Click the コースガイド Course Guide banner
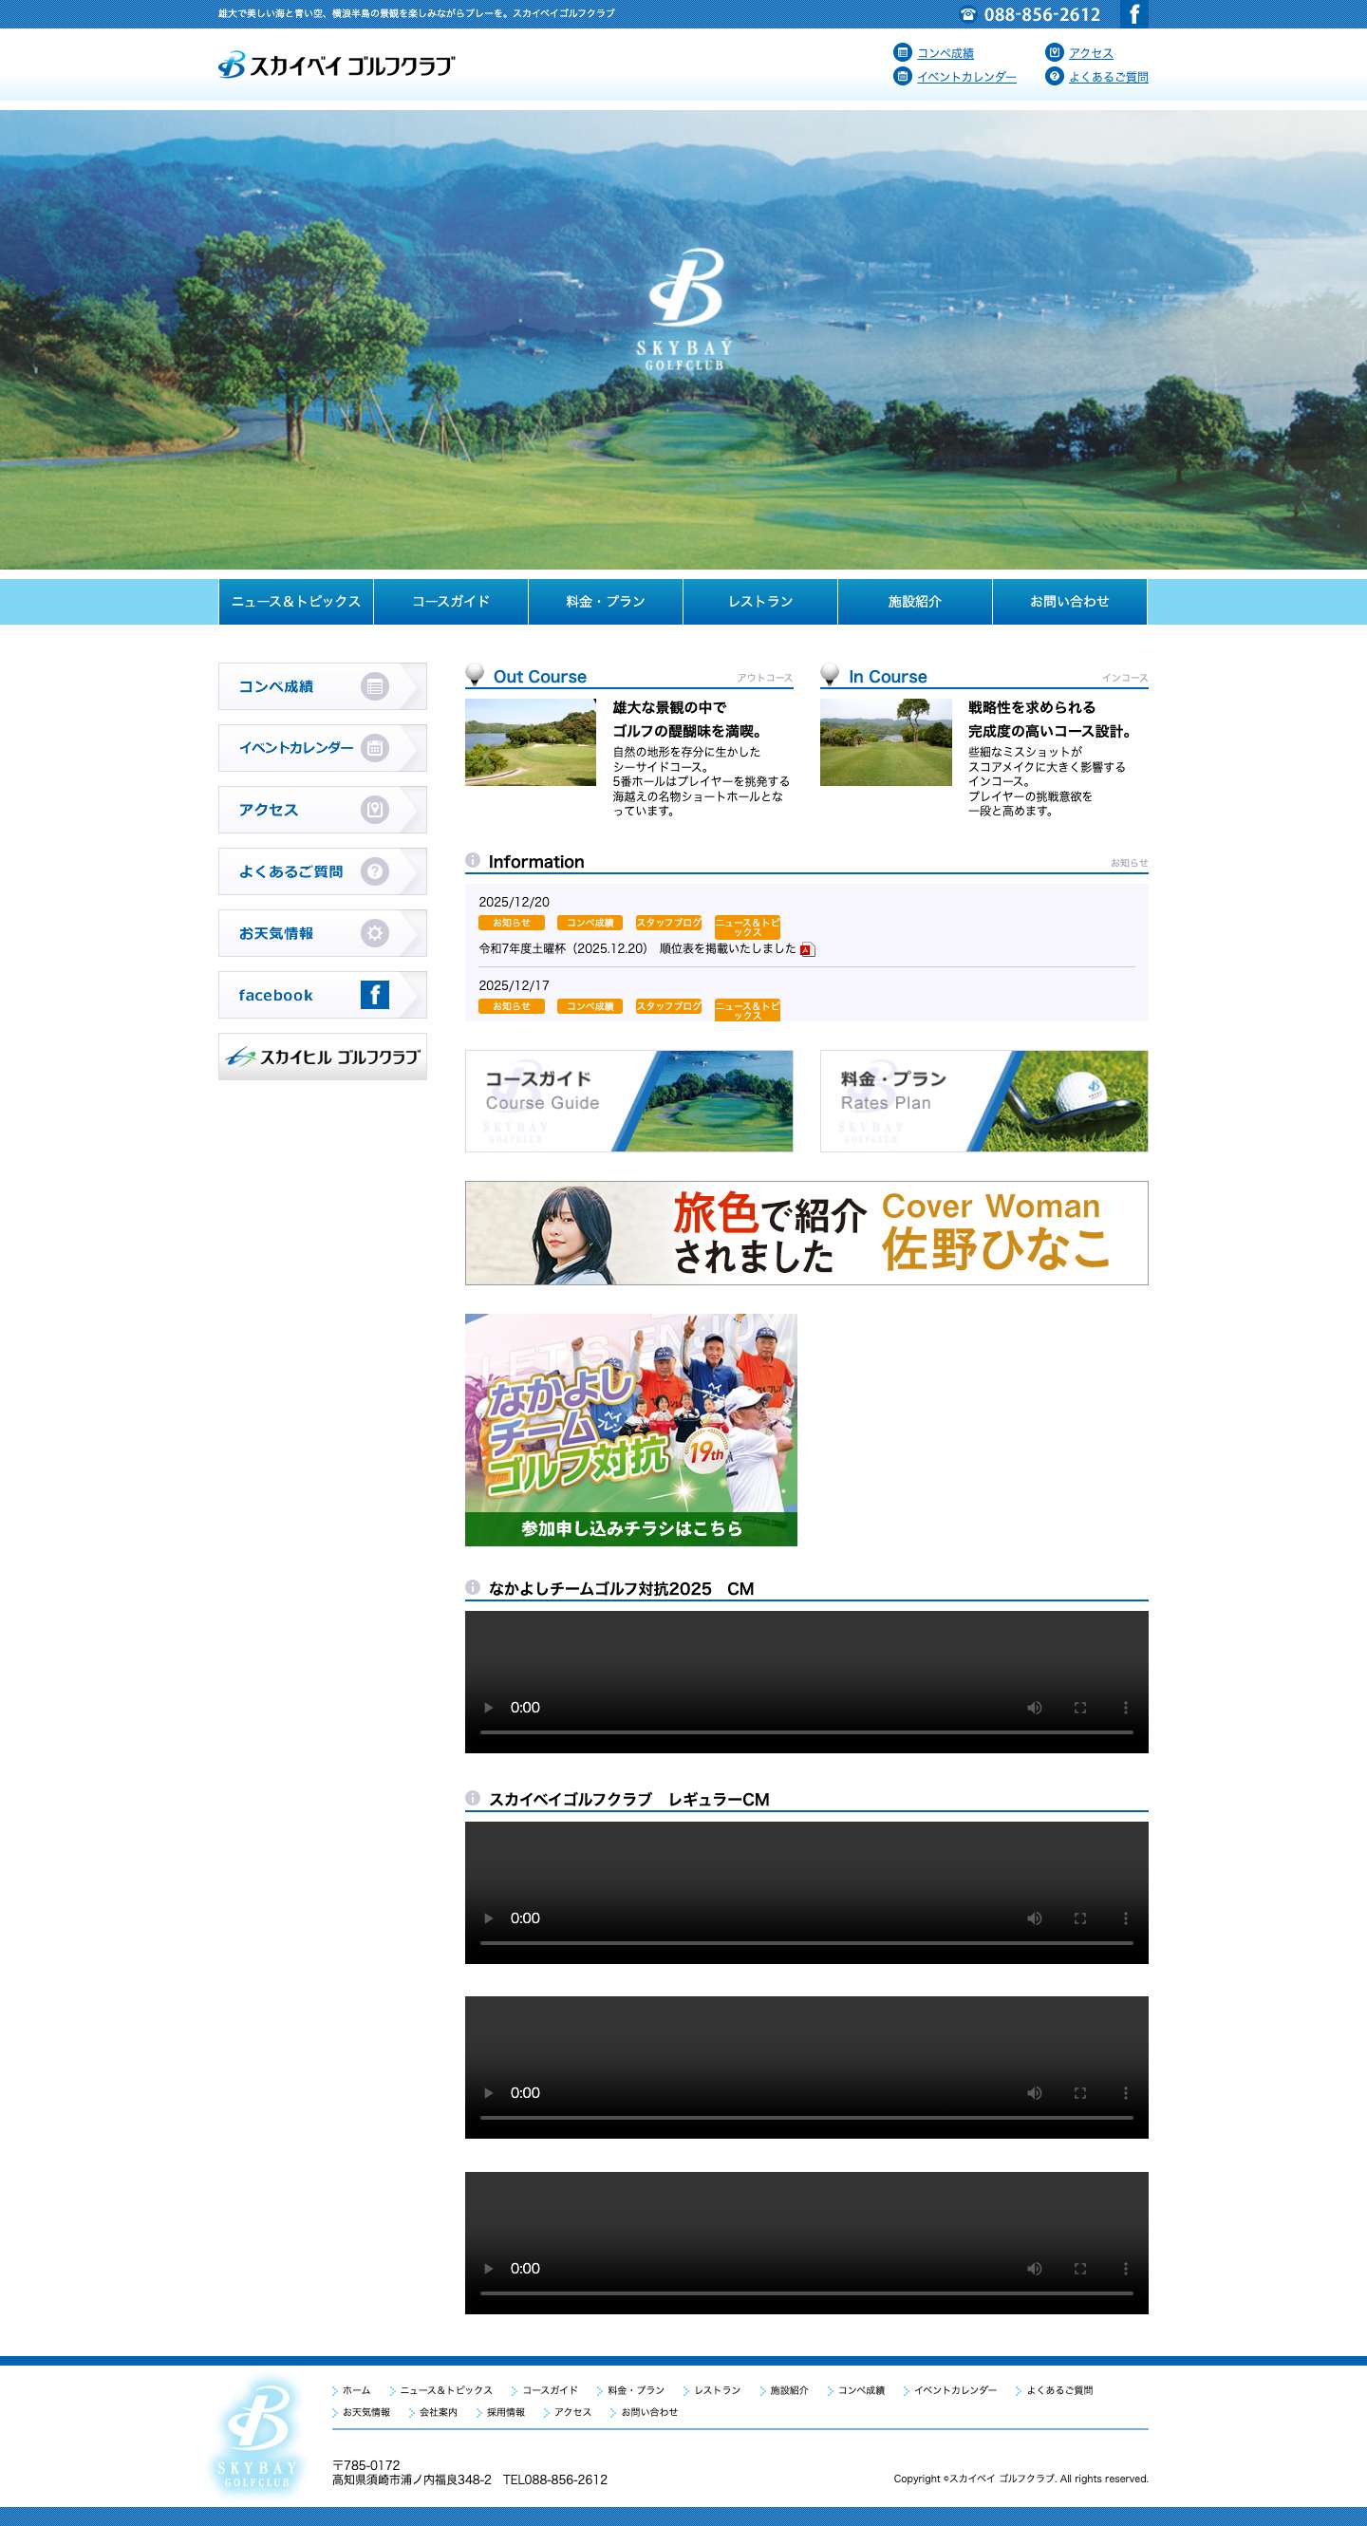The image size is (1367, 2526). pos(628,1101)
